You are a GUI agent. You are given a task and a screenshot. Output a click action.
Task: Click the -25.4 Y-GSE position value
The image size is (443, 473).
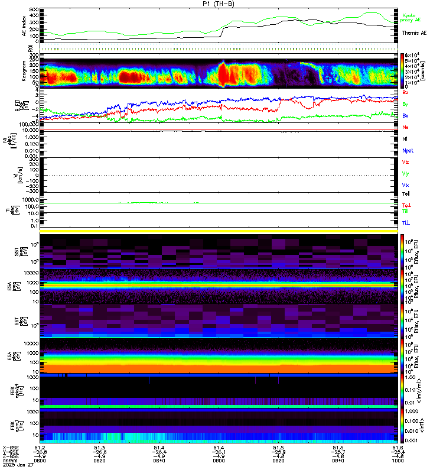pos(398,452)
